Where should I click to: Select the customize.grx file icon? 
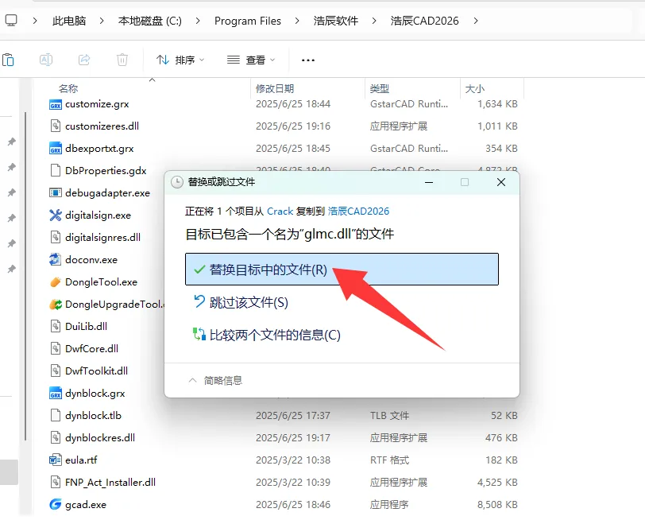pyautogui.click(x=55, y=104)
